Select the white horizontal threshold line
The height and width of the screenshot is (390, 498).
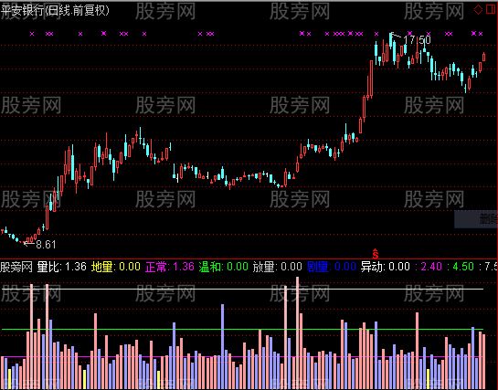click(x=243, y=290)
